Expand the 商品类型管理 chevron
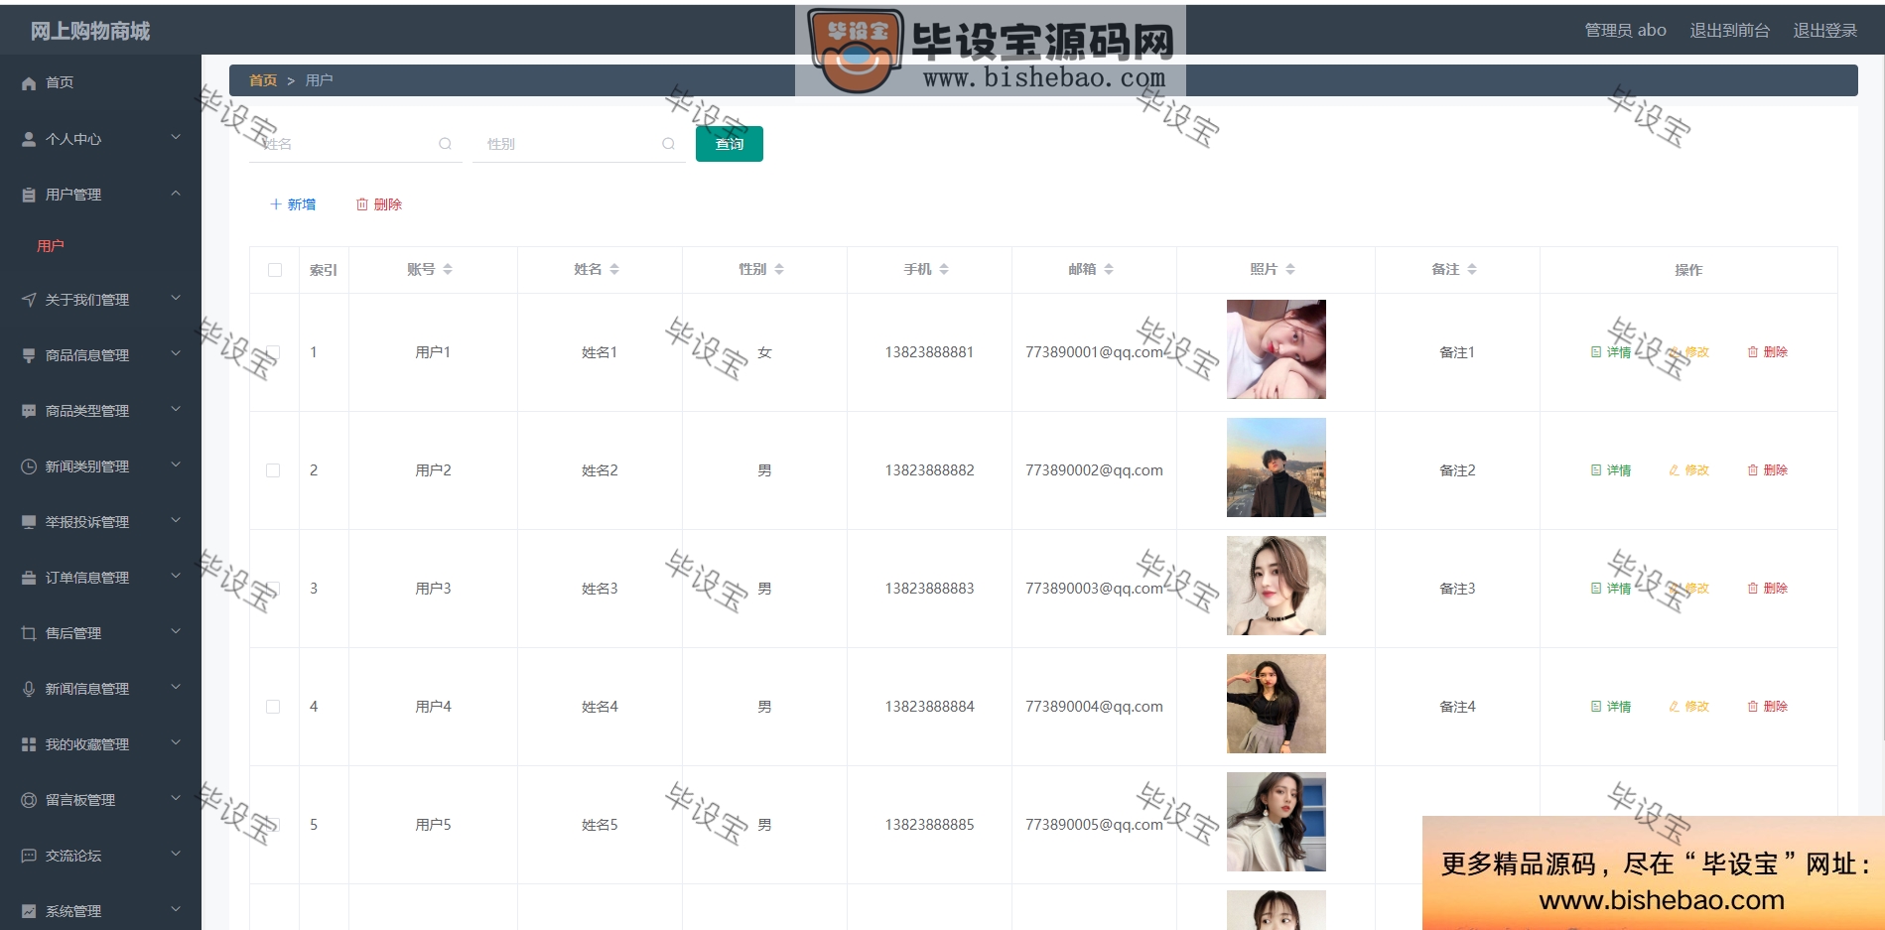This screenshot has width=1885, height=930. coord(176,409)
